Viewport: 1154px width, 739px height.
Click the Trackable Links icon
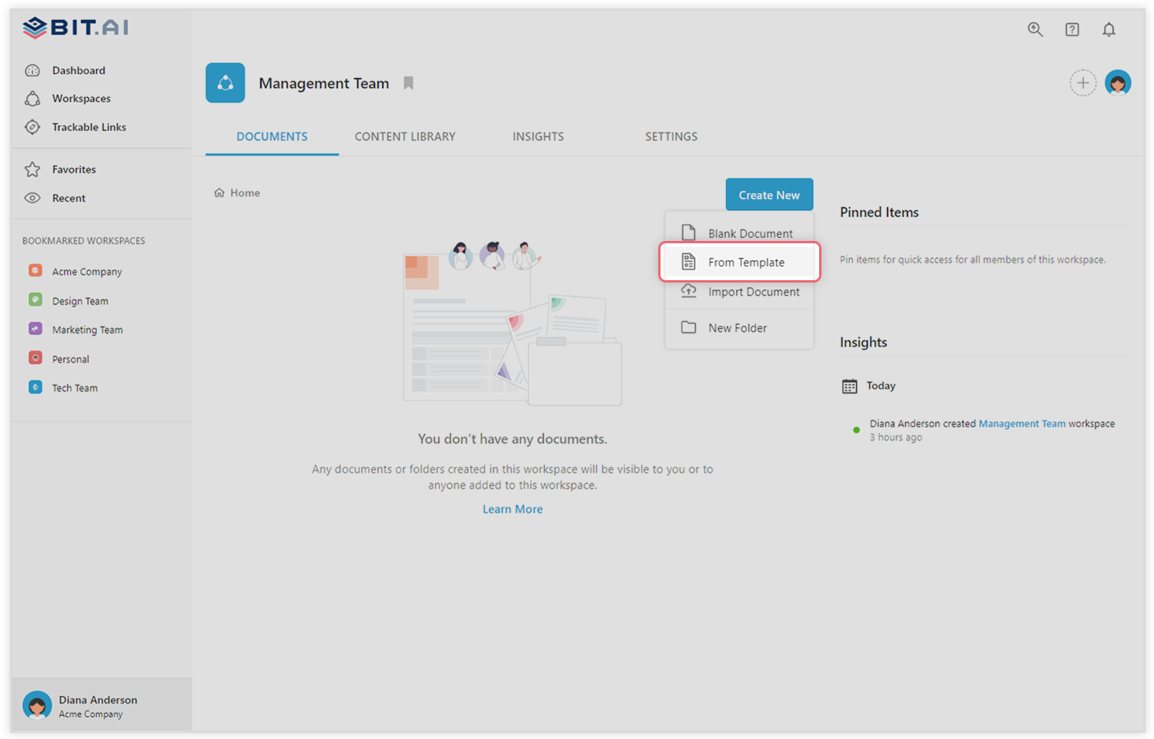[x=32, y=127]
